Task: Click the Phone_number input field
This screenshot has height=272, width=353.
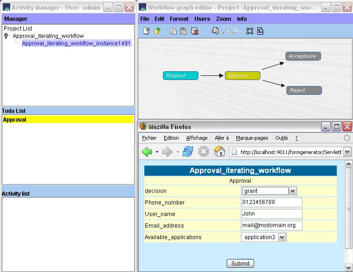Action: (272, 202)
